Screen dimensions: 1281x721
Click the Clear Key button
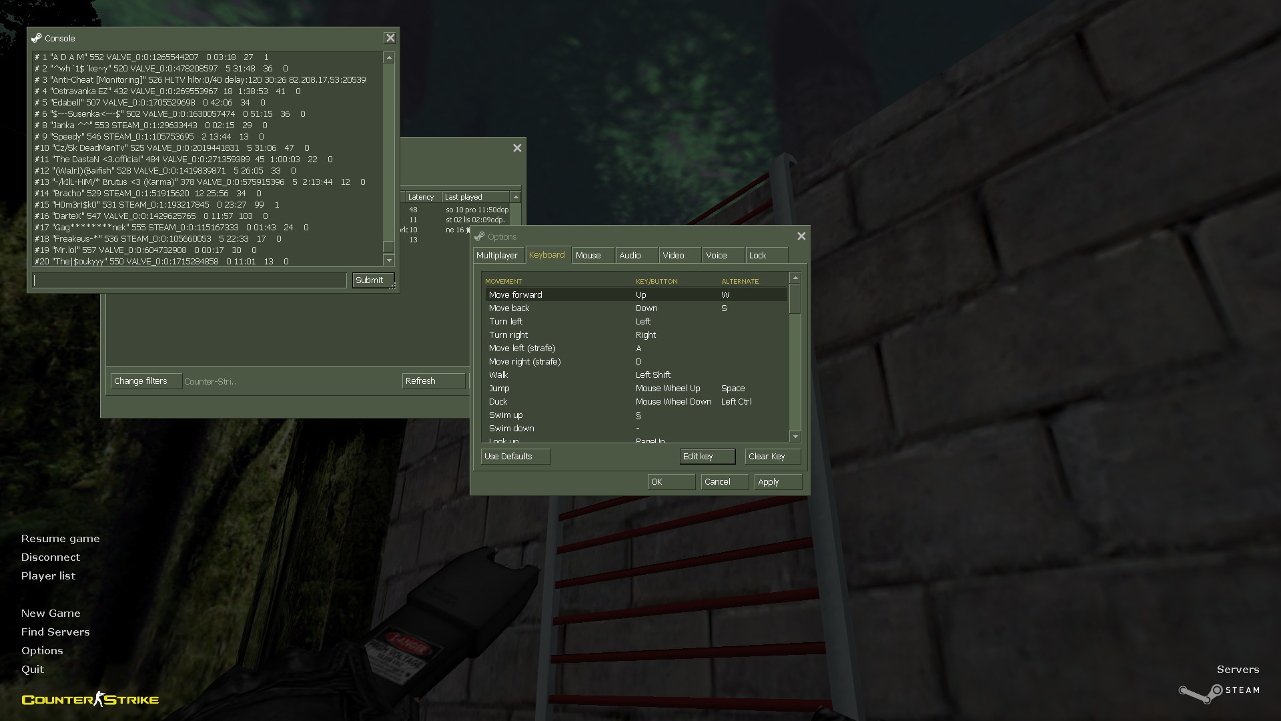click(773, 457)
